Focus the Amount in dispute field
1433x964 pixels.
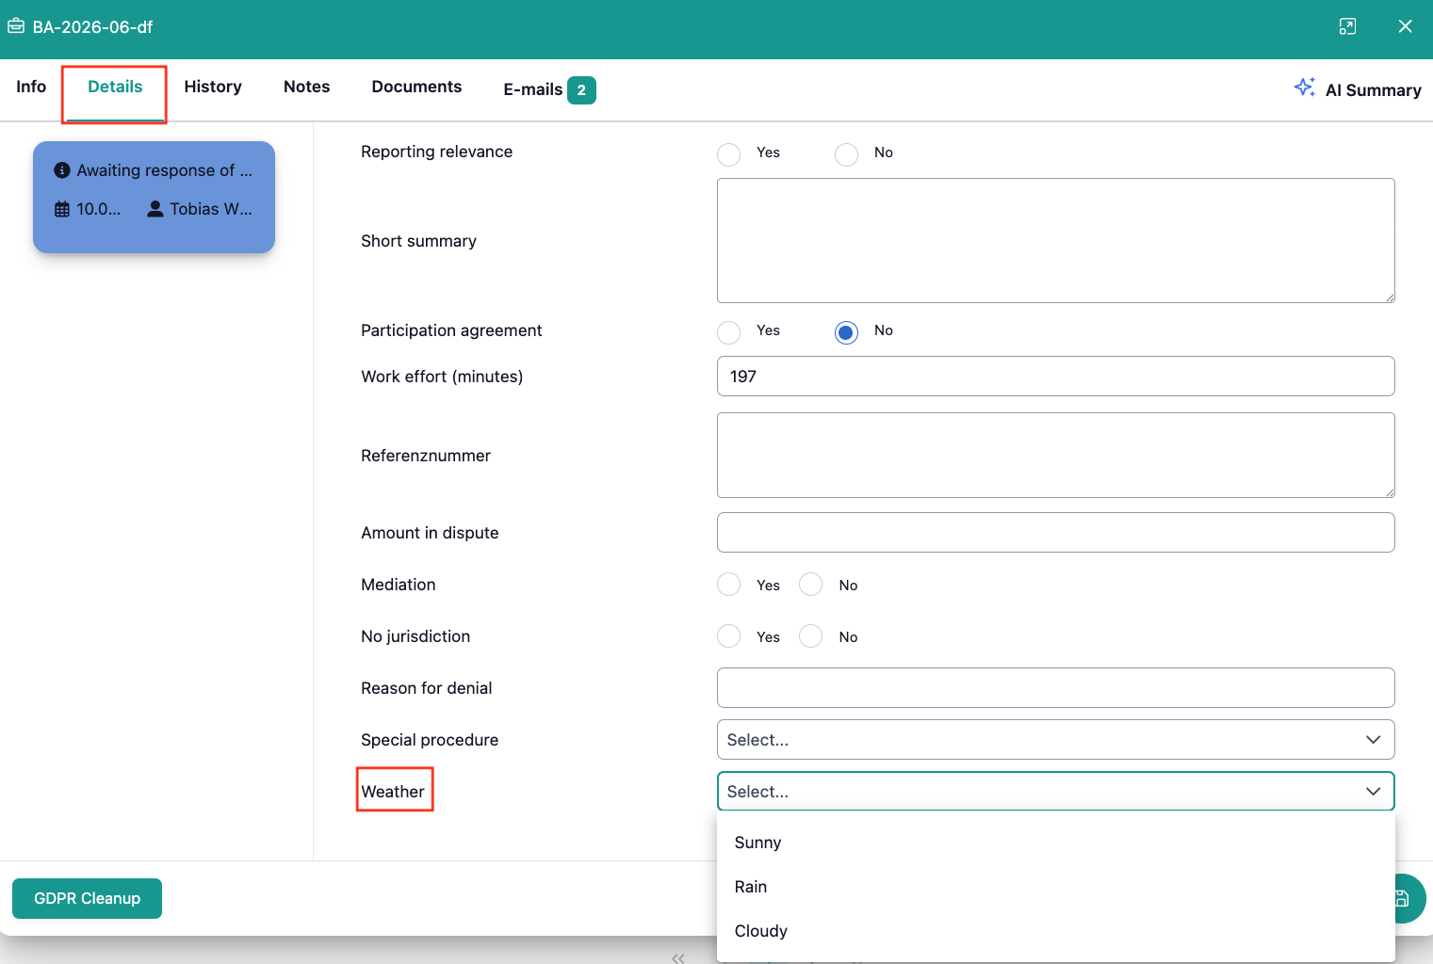1055,533
